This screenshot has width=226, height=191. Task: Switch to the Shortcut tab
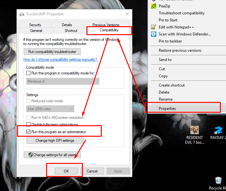click(x=71, y=31)
